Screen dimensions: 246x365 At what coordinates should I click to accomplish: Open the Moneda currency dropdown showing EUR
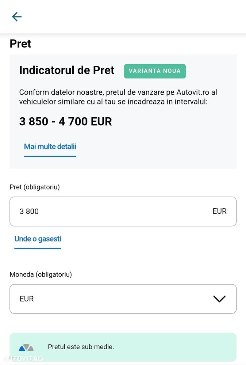pos(123,299)
